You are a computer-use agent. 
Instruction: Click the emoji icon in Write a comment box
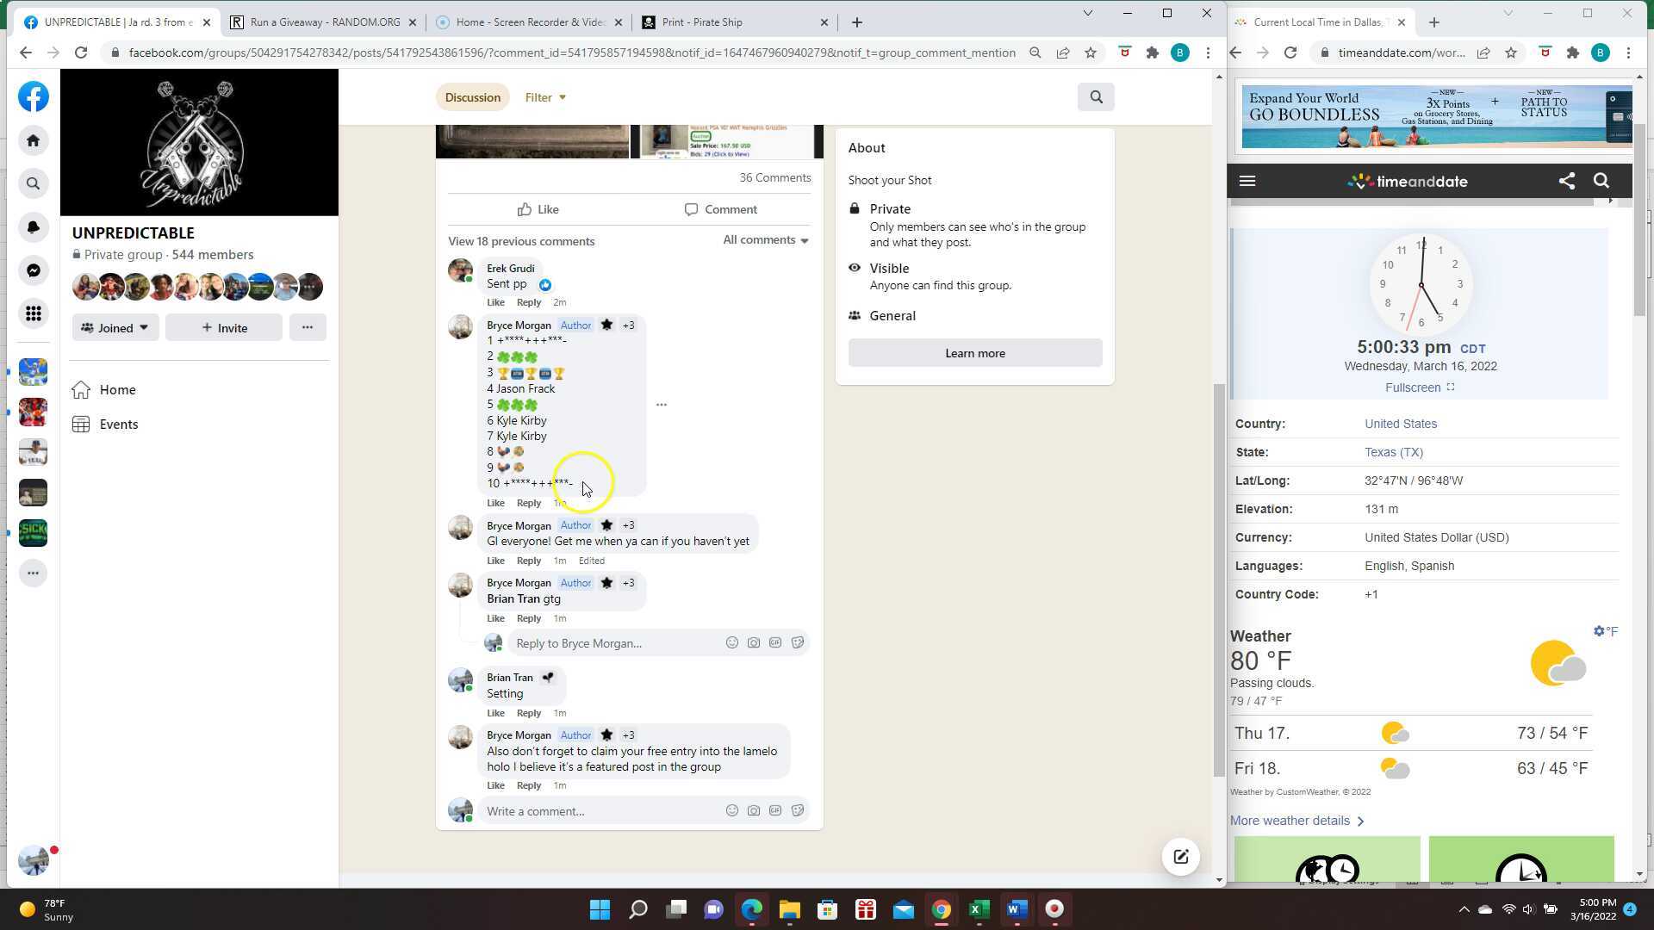[x=731, y=810]
